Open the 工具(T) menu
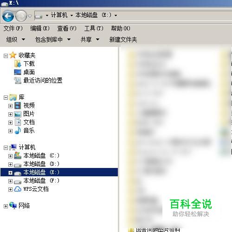The height and width of the screenshot is (232, 232). pos(94,28)
